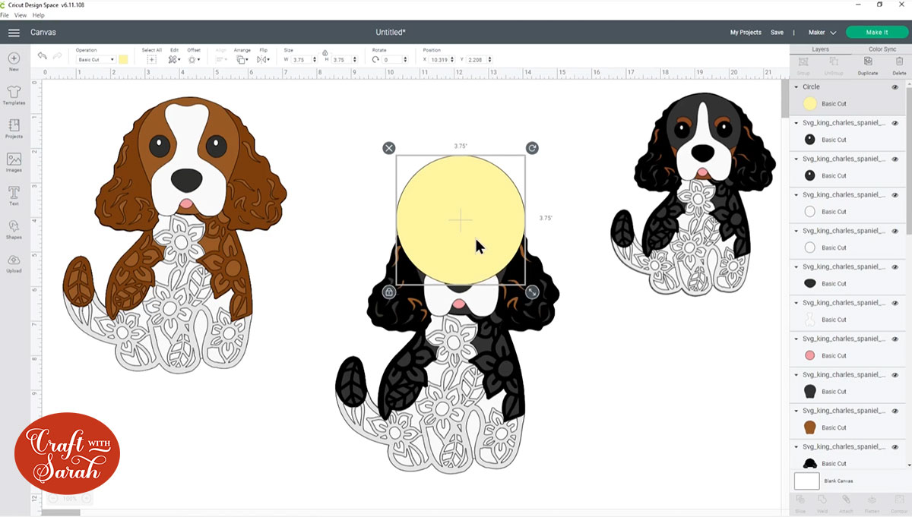Click the yellow operation color swatch
This screenshot has height=517, width=912.
click(123, 59)
